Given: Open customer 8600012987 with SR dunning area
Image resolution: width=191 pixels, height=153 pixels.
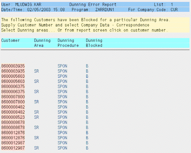Looking at the screenshot, I should [x=13, y=148].
